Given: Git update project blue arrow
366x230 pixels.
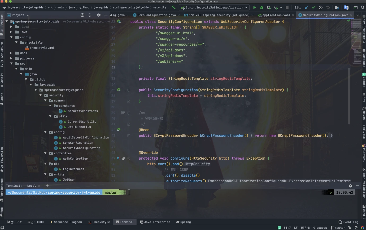Looking at the screenshot, I should tap(307, 7).
